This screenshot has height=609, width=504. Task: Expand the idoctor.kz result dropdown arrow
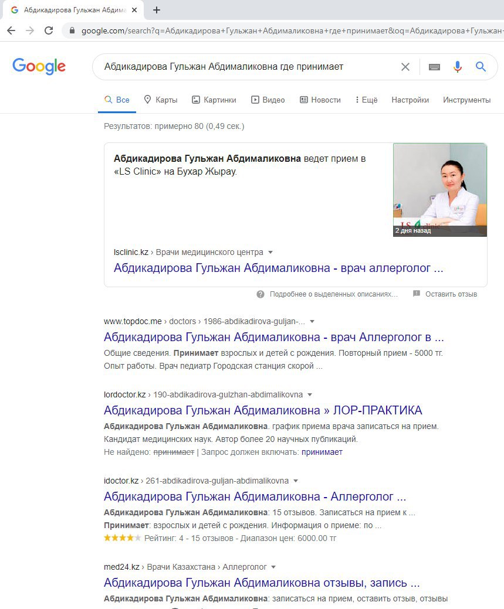(x=296, y=481)
